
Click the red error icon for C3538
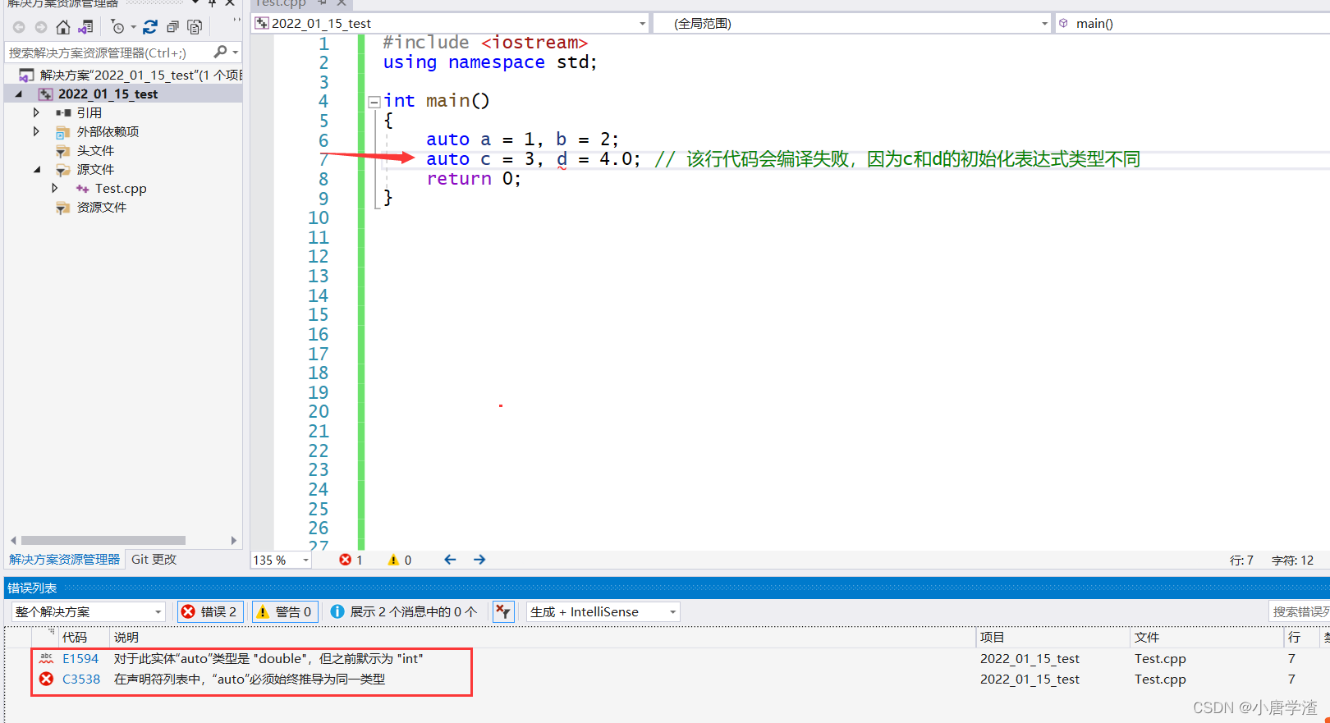[46, 679]
